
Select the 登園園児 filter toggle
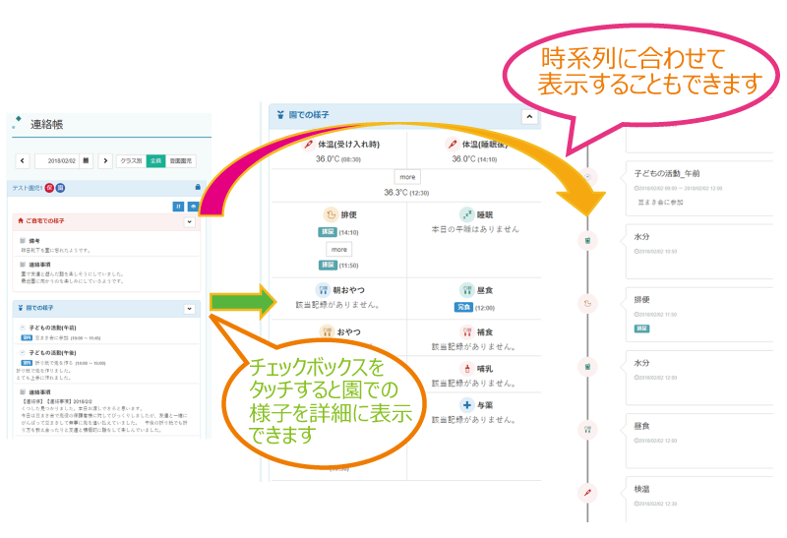(181, 160)
